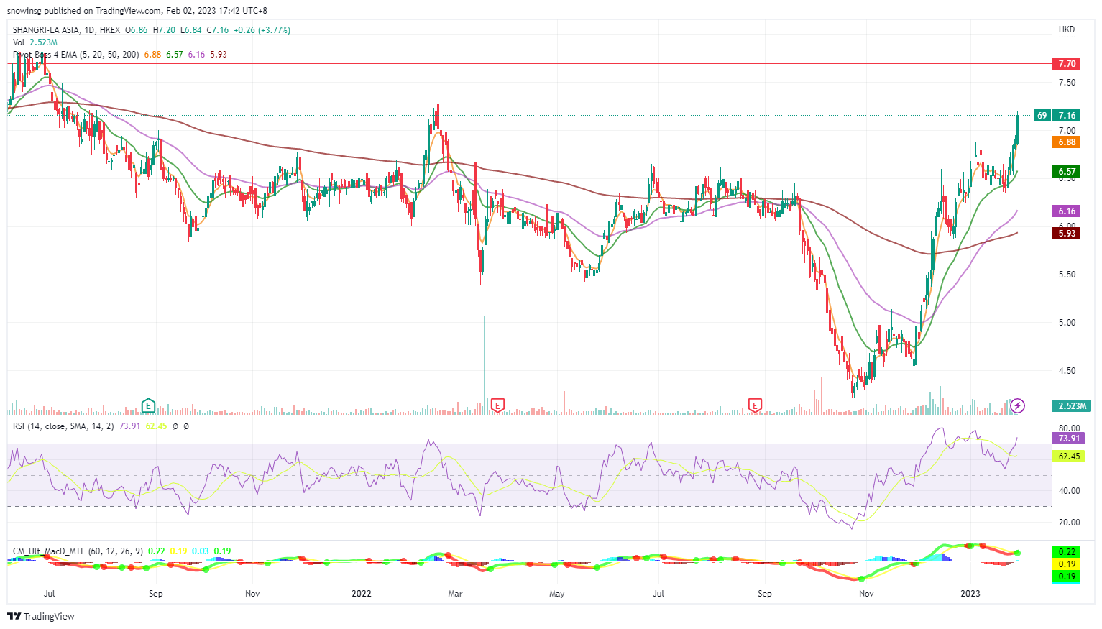This screenshot has width=1102, height=629.
Task: Click the green E earnings marker
Action: [149, 405]
